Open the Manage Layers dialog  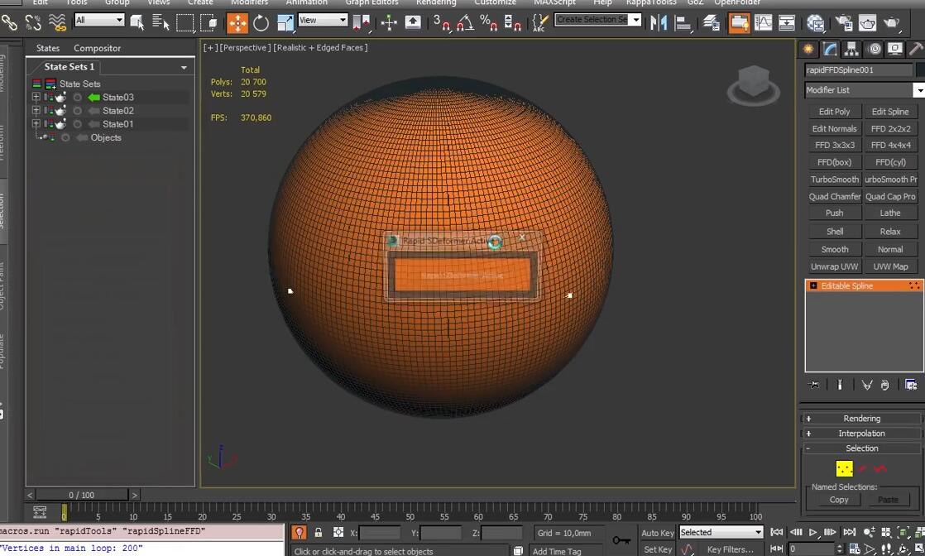(x=711, y=22)
